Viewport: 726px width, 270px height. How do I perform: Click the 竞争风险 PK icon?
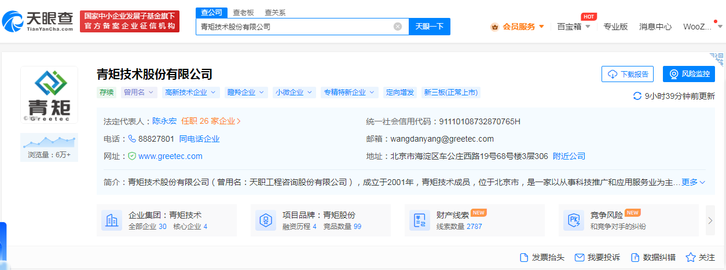pos(574,220)
